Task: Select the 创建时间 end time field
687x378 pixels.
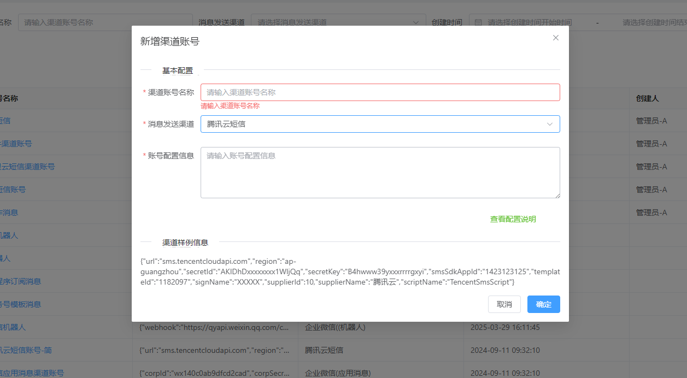Action: (x=655, y=22)
